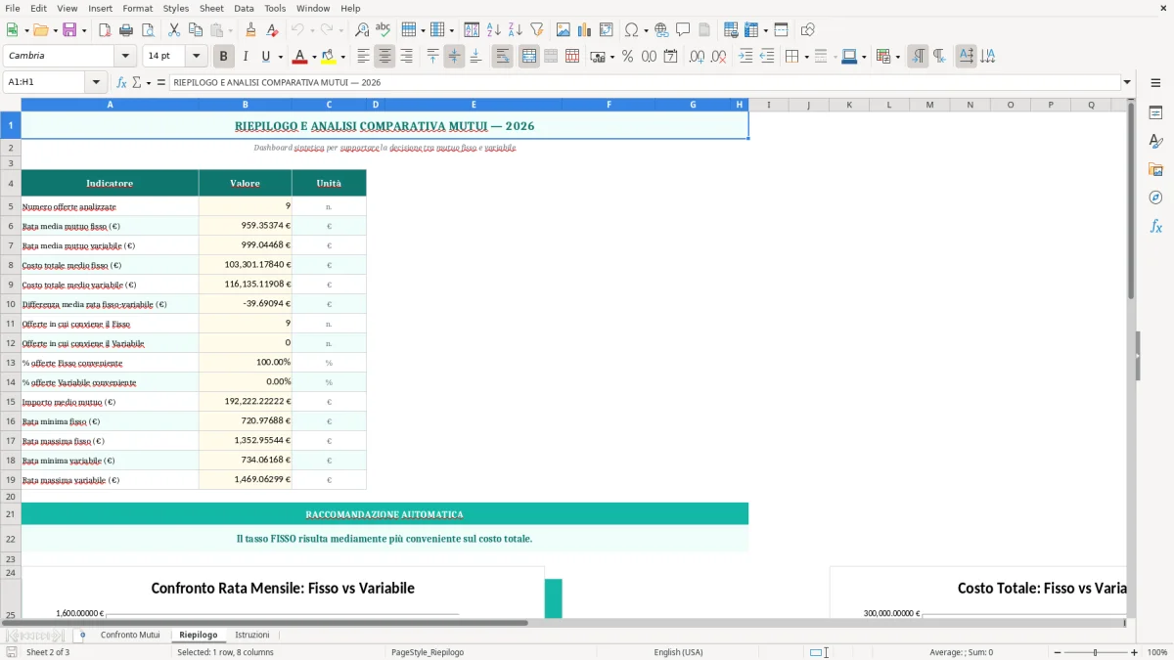Expand Name Box dropdown arrow
Image resolution: width=1174 pixels, height=660 pixels.
pyautogui.click(x=96, y=82)
